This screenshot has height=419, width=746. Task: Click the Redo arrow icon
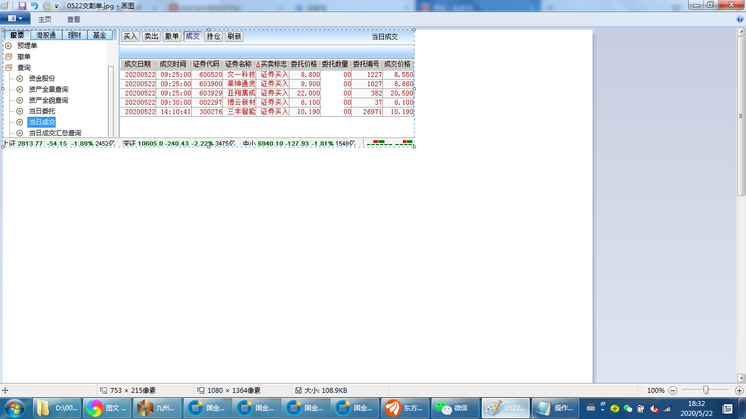pyautogui.click(x=46, y=6)
